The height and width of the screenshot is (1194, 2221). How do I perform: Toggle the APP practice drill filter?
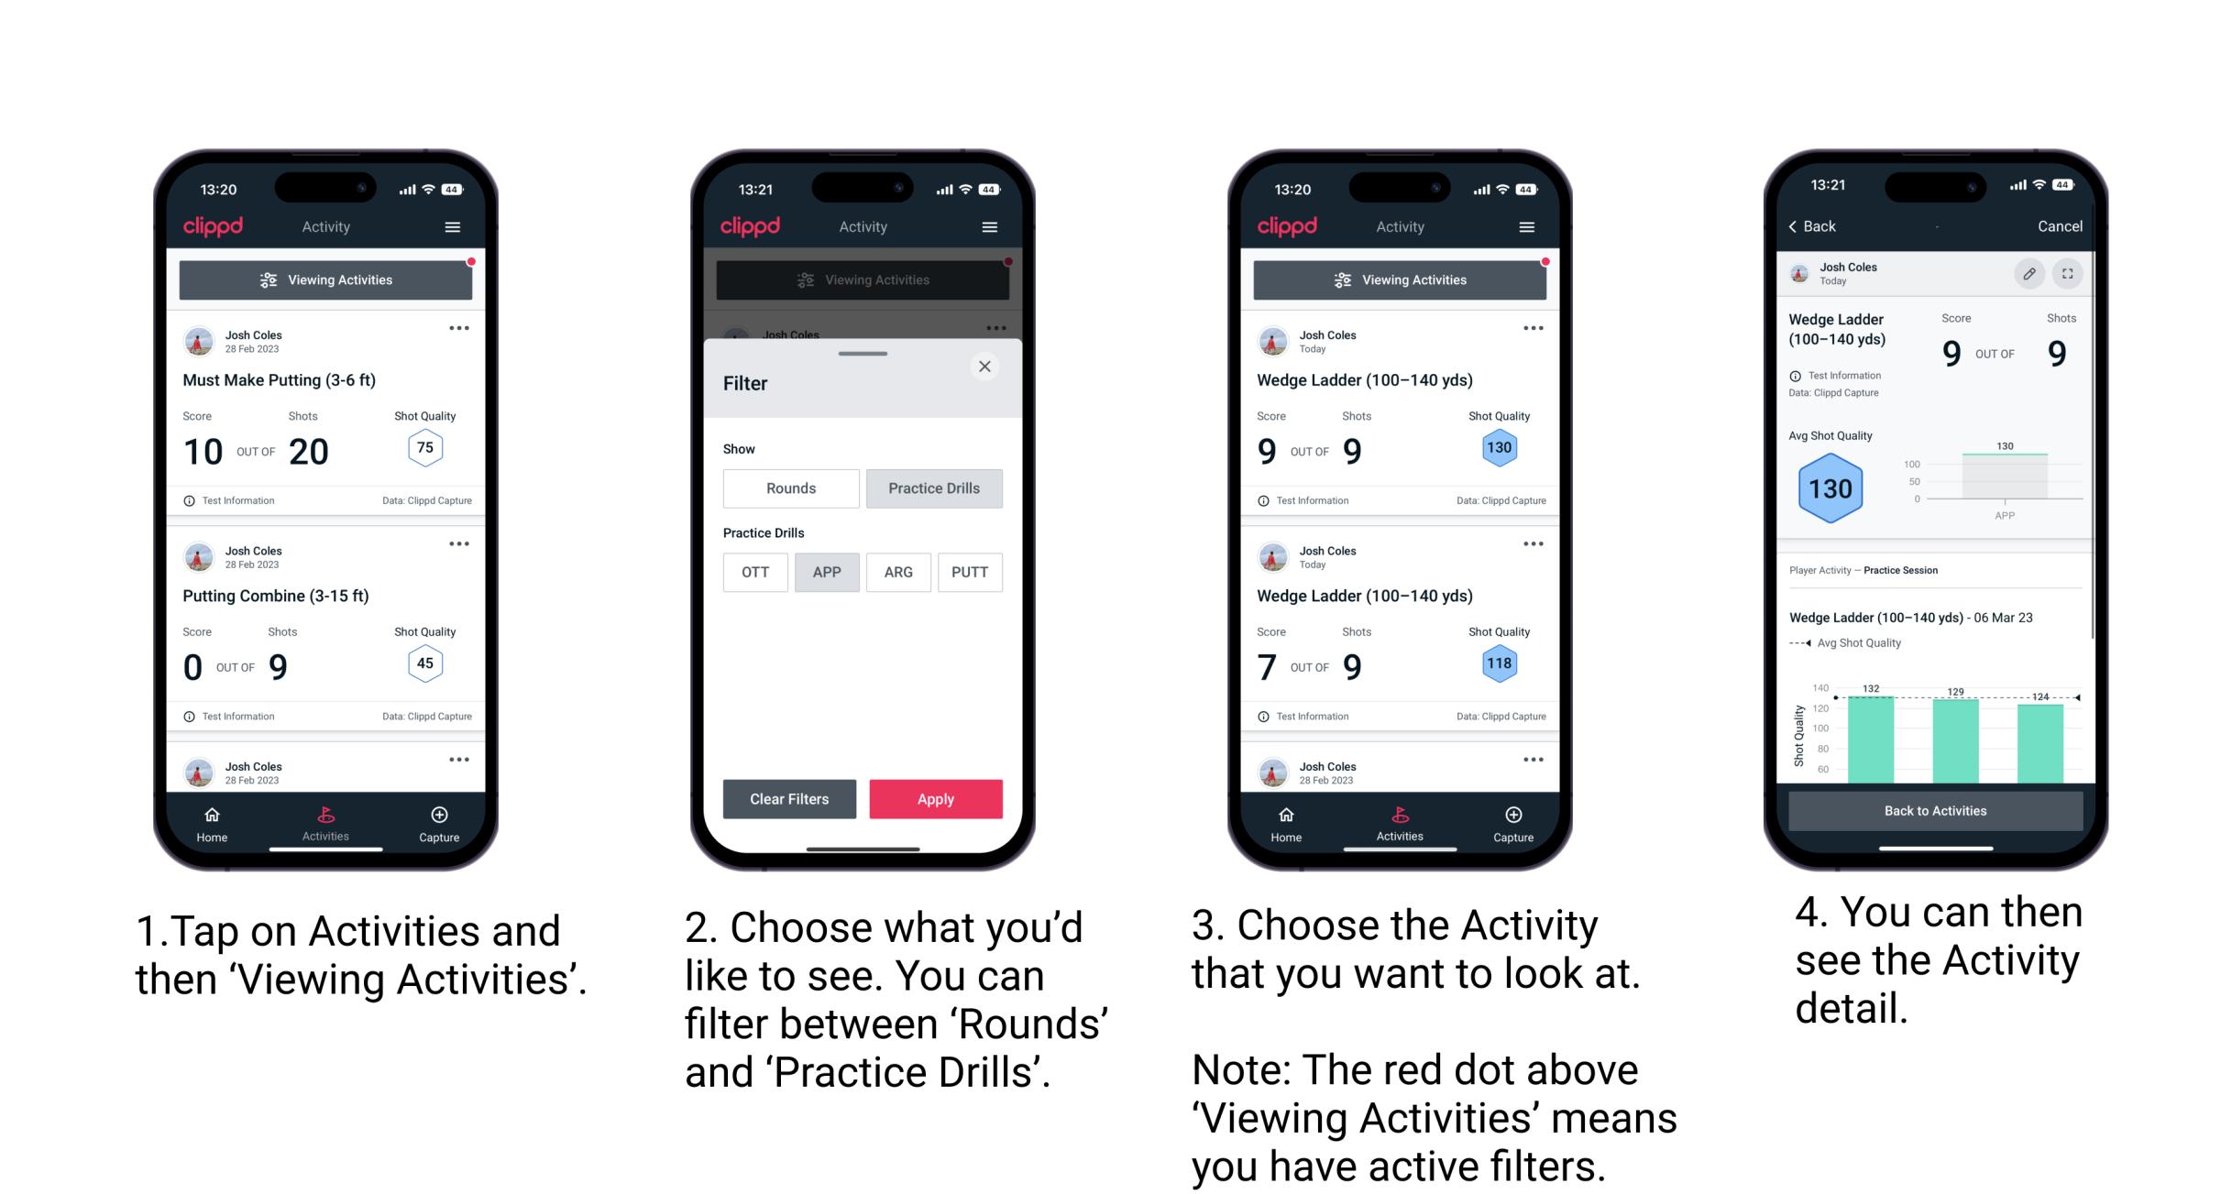825,571
